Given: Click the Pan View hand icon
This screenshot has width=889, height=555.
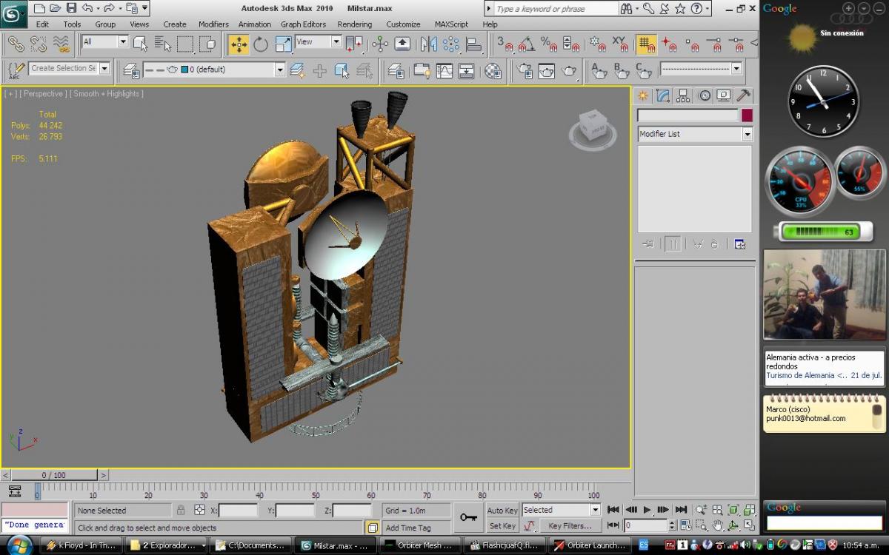Looking at the screenshot, I should pyautogui.click(x=717, y=525).
